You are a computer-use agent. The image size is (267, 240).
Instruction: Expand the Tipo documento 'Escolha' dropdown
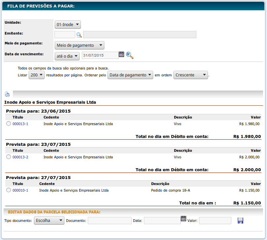pyautogui.click(x=49, y=221)
